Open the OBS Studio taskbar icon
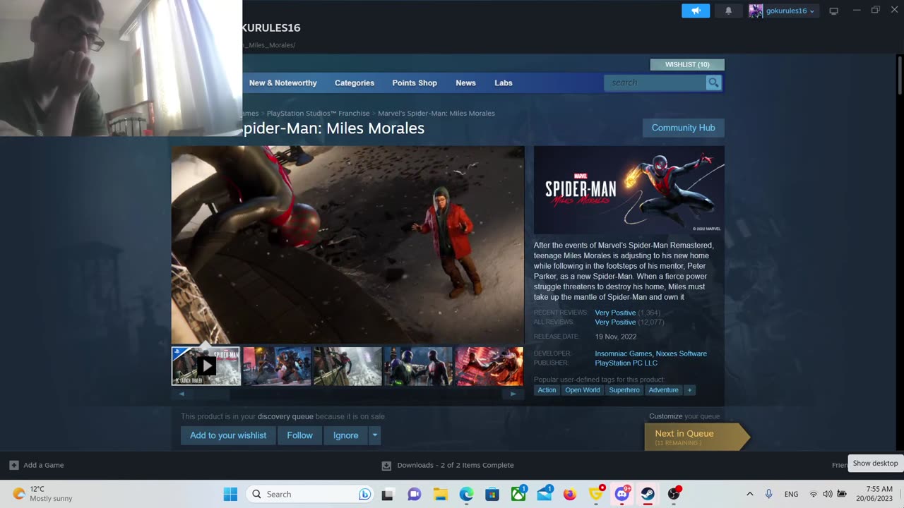This screenshot has width=904, height=508. (x=674, y=494)
